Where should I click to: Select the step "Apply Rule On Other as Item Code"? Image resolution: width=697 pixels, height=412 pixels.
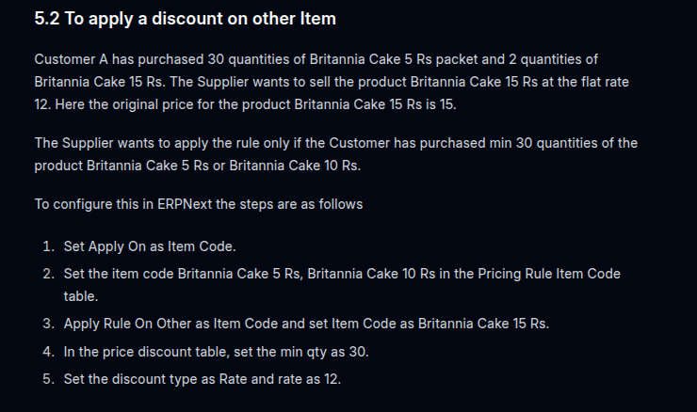coord(306,324)
